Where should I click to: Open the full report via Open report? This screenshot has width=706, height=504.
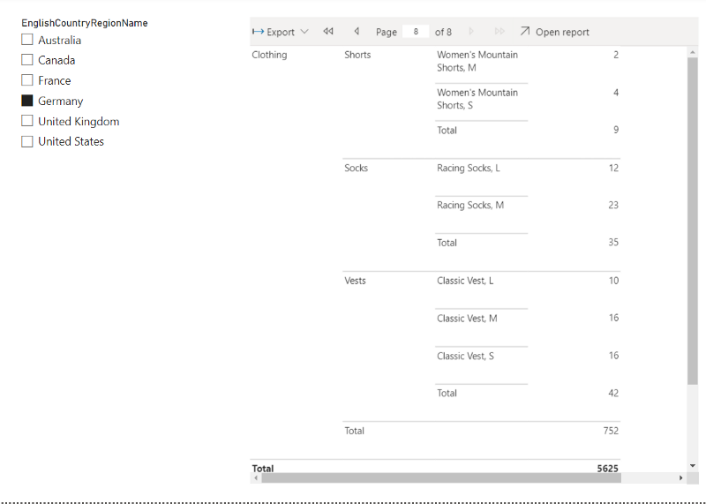click(554, 32)
